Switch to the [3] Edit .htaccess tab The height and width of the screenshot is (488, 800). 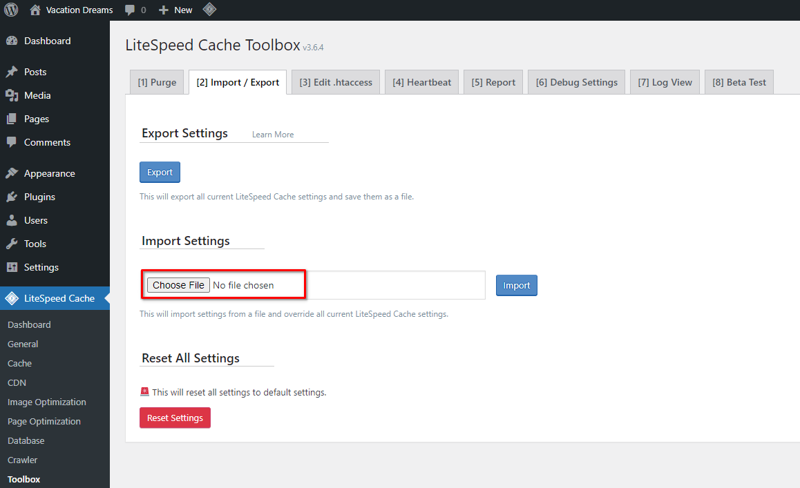pos(335,81)
